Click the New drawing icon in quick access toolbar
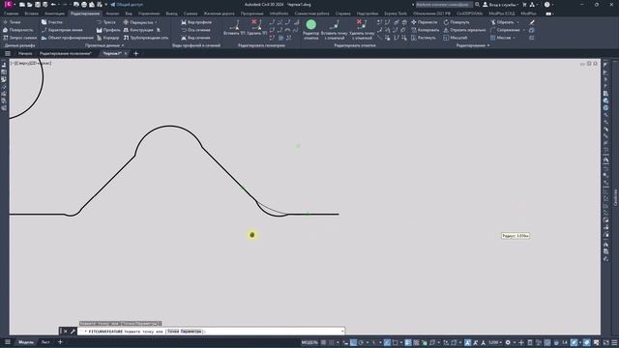 tap(22, 5)
